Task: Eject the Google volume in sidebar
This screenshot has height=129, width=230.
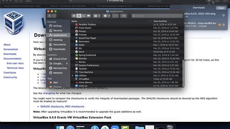Action: 67,63
